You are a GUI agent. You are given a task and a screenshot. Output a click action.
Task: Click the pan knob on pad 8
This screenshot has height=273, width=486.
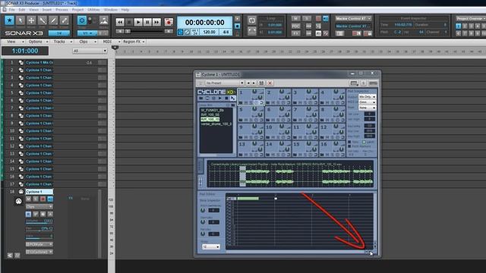point(341,115)
